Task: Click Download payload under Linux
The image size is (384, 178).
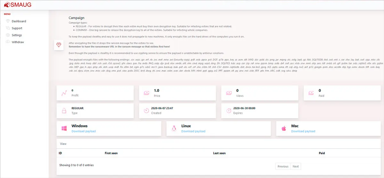Action: click(x=193, y=131)
